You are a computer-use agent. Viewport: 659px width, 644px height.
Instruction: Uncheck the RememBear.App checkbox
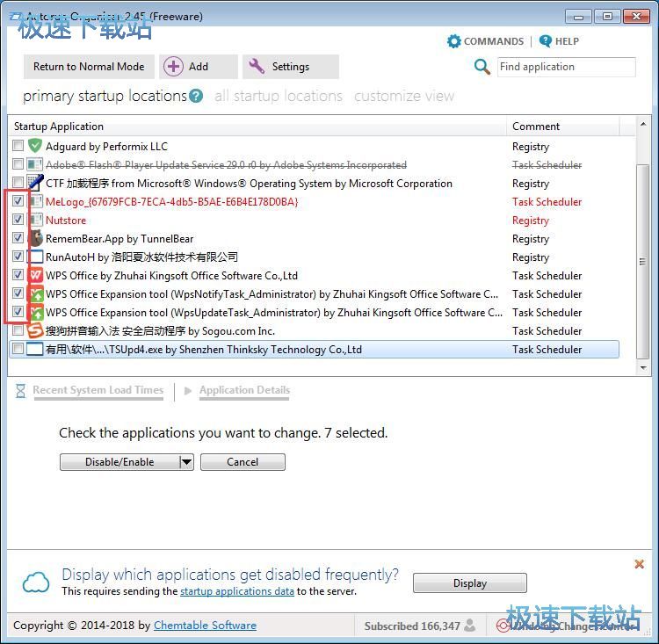[18, 237]
